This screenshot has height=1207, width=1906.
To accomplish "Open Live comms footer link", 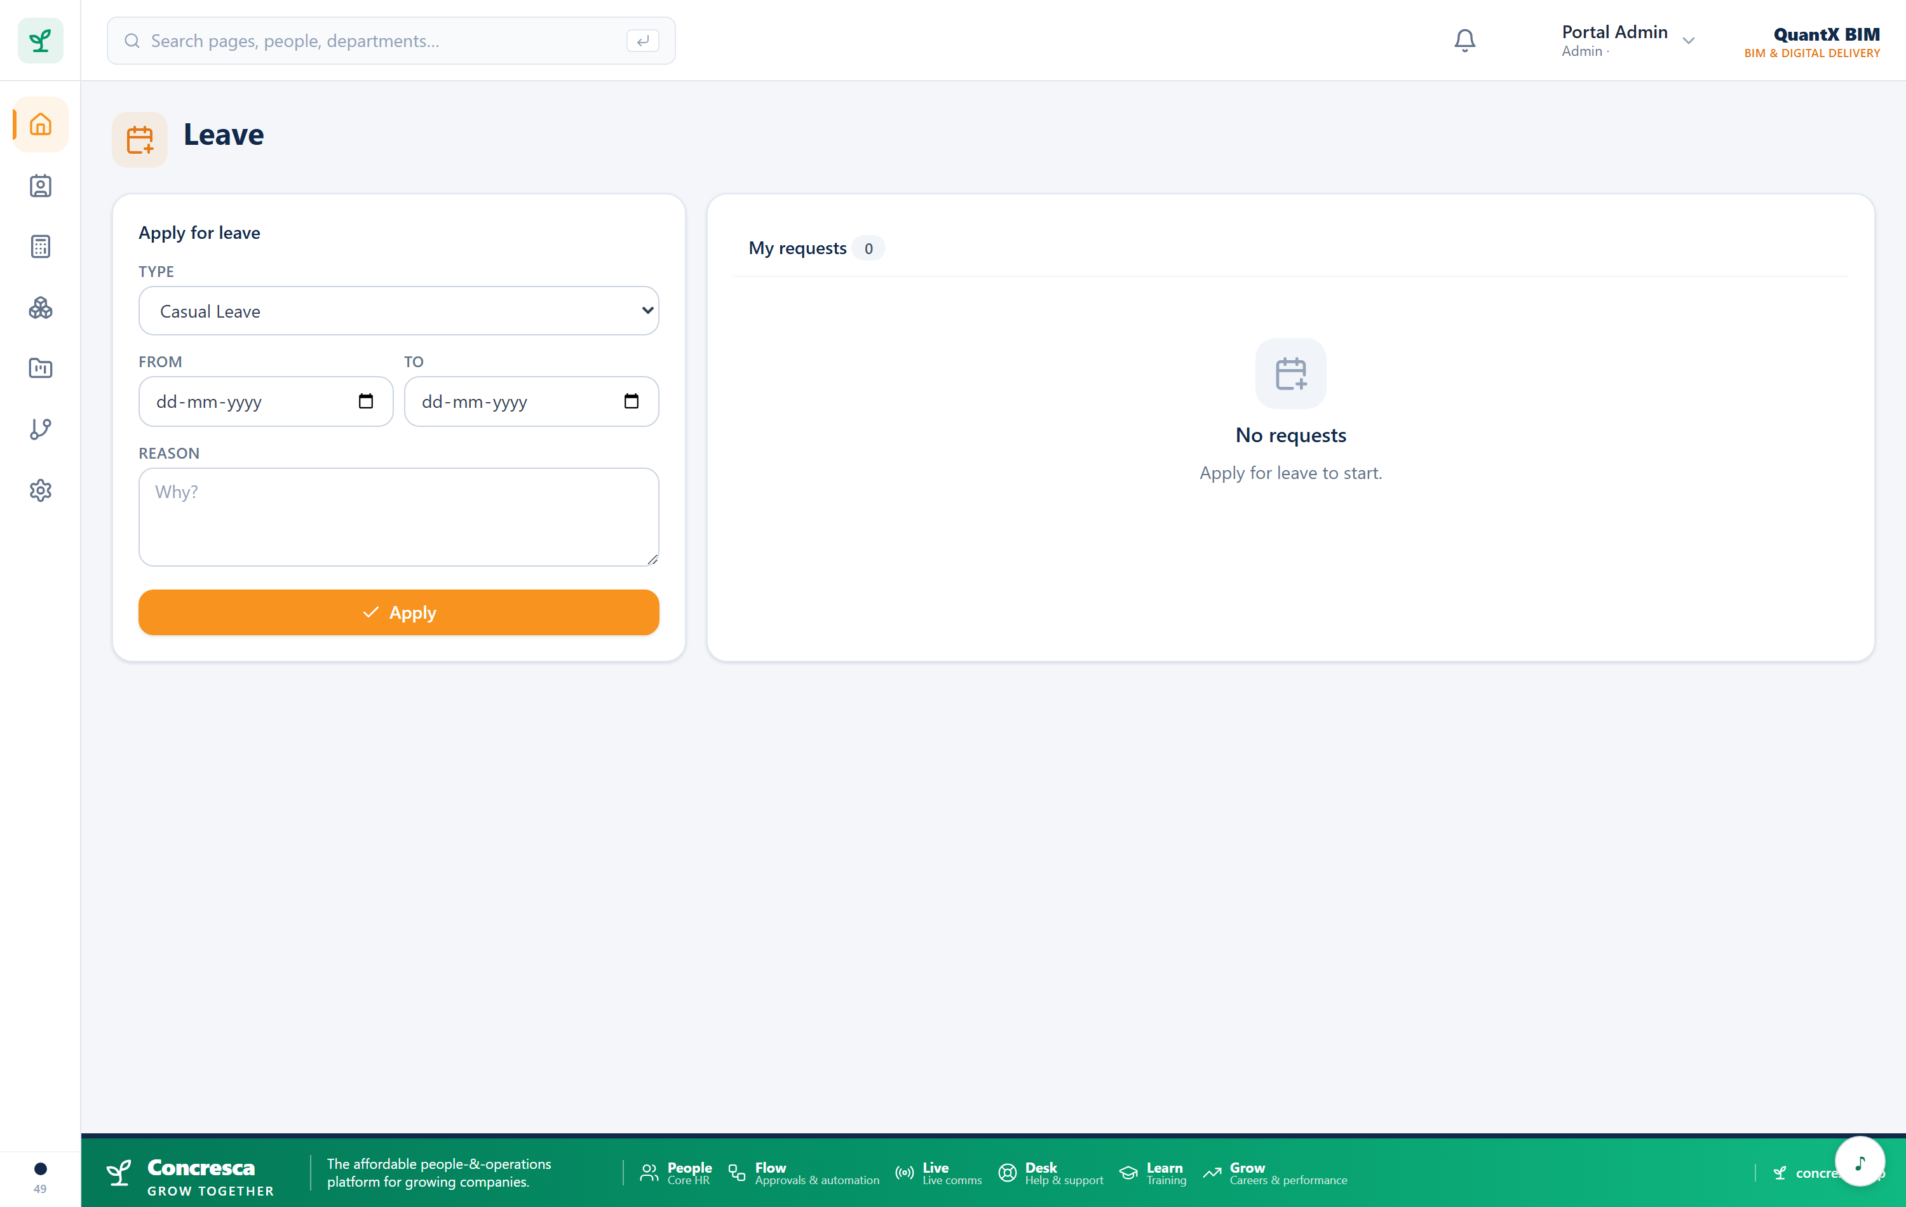I will click(x=939, y=1173).
